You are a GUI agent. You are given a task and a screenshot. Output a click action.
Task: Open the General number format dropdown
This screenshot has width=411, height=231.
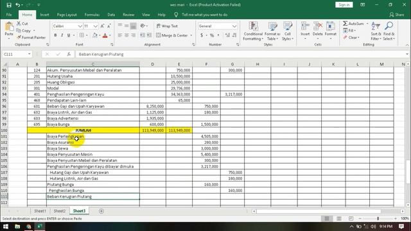234,26
